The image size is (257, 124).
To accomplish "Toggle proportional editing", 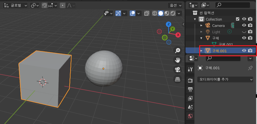I will click(x=63, y=6).
